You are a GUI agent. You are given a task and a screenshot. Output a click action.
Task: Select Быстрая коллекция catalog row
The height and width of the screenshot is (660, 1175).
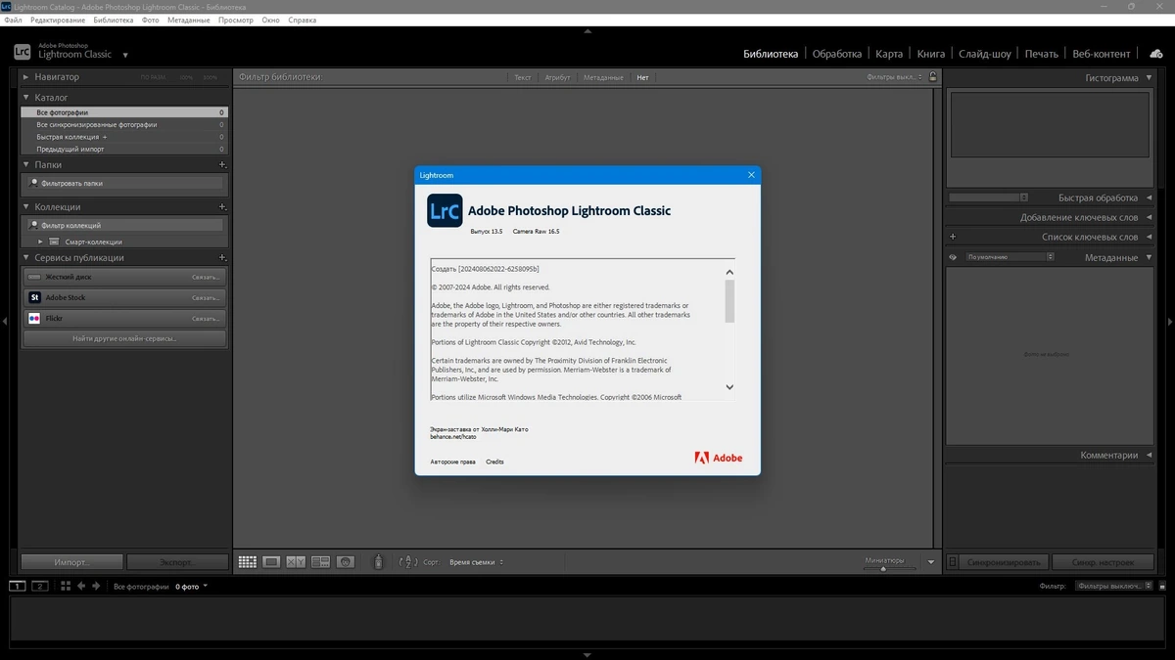124,137
